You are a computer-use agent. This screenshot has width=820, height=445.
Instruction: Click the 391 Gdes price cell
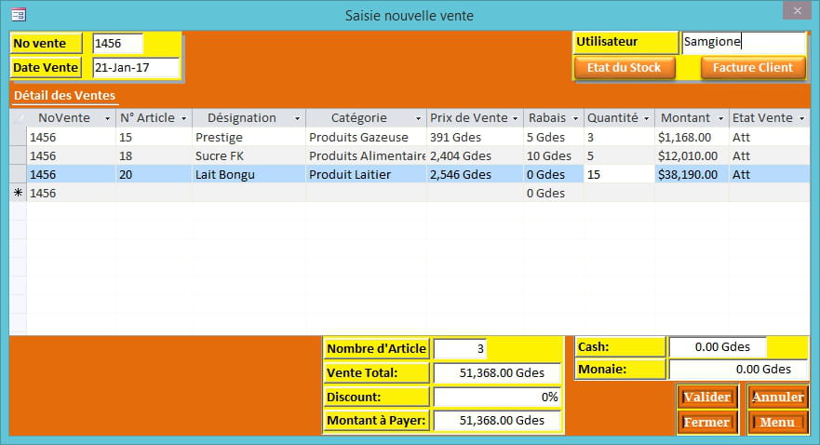(475, 138)
